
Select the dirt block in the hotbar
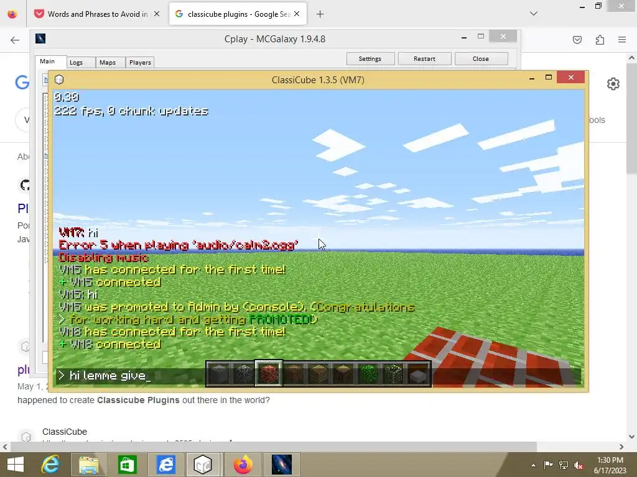coord(294,373)
